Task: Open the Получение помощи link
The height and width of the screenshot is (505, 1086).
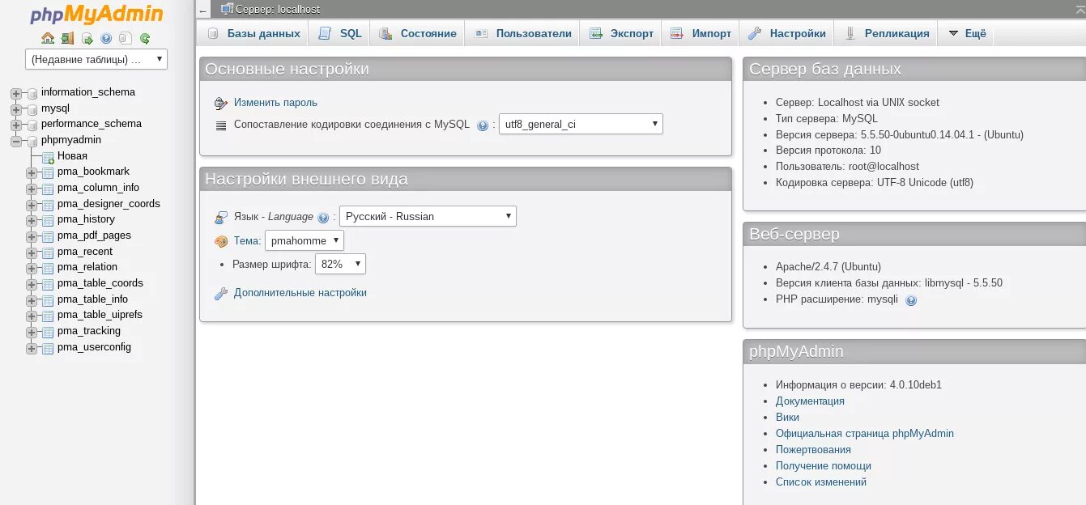Action: click(824, 466)
